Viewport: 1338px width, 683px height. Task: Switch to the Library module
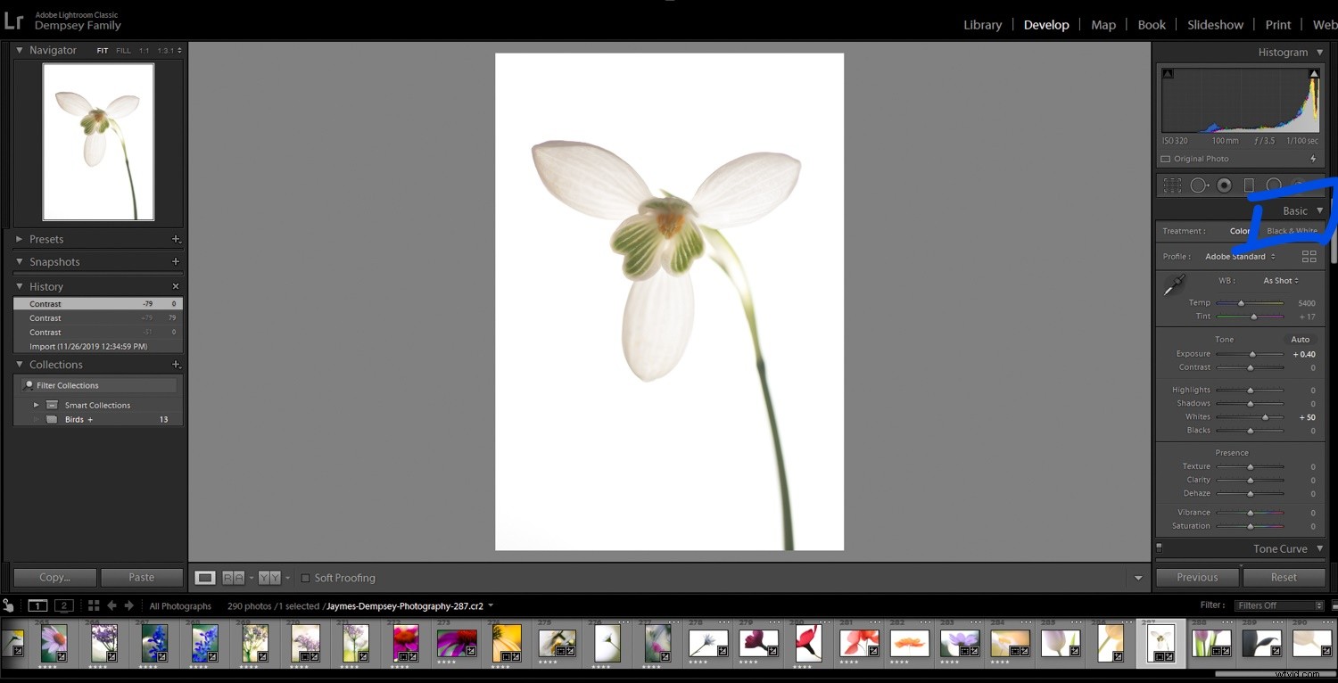pos(982,24)
